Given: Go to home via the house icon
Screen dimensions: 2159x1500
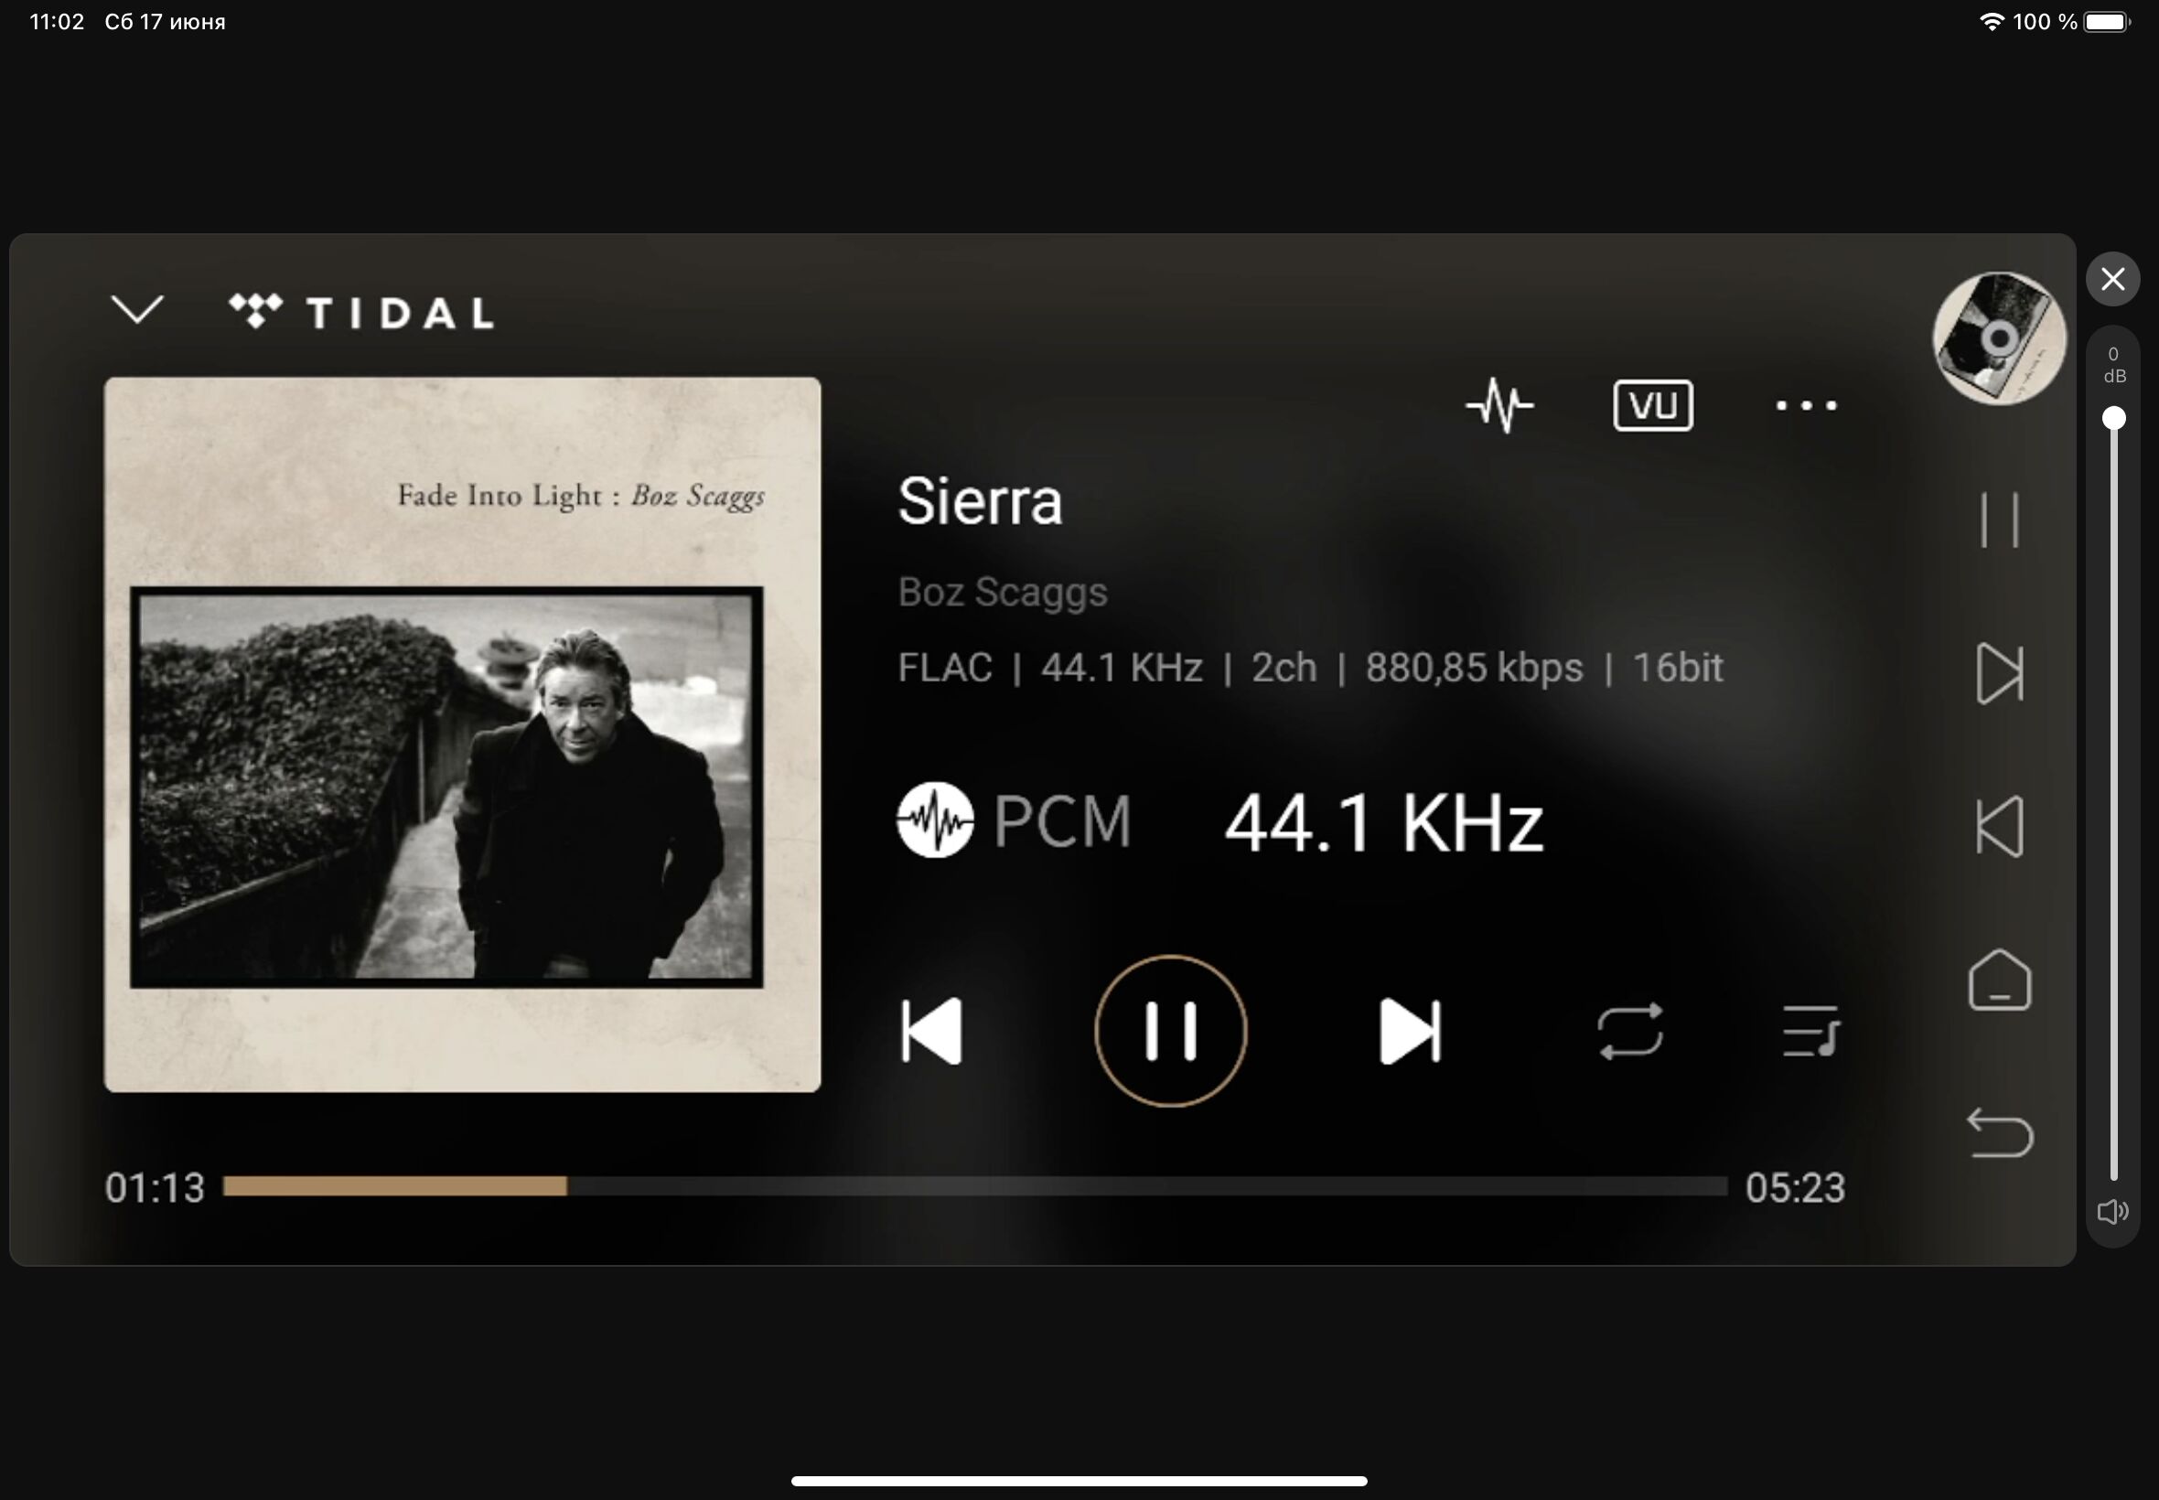Looking at the screenshot, I should [x=1999, y=980].
